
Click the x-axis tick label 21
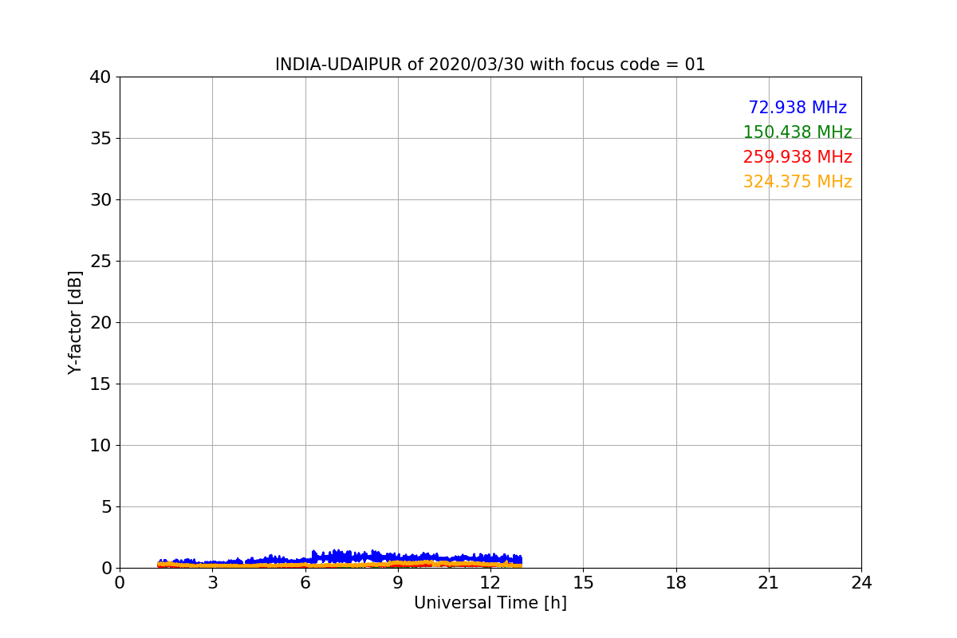(x=769, y=583)
